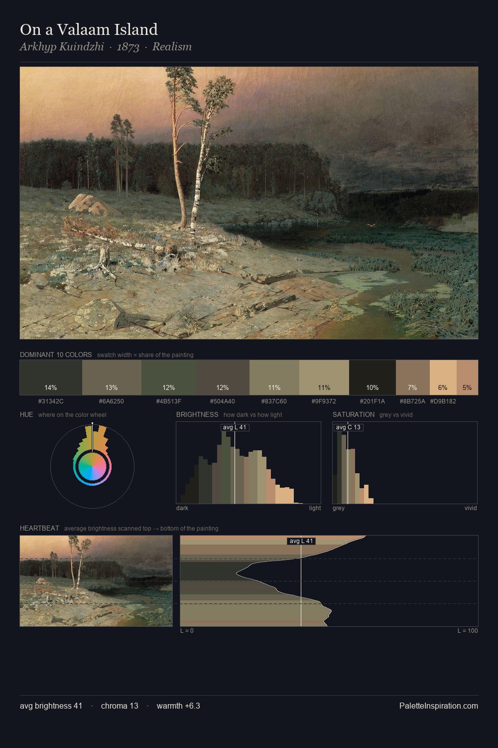Viewport: 498px width, 748px height.
Task: Click the #6A6250 hex code label
Action: pyautogui.click(x=112, y=401)
